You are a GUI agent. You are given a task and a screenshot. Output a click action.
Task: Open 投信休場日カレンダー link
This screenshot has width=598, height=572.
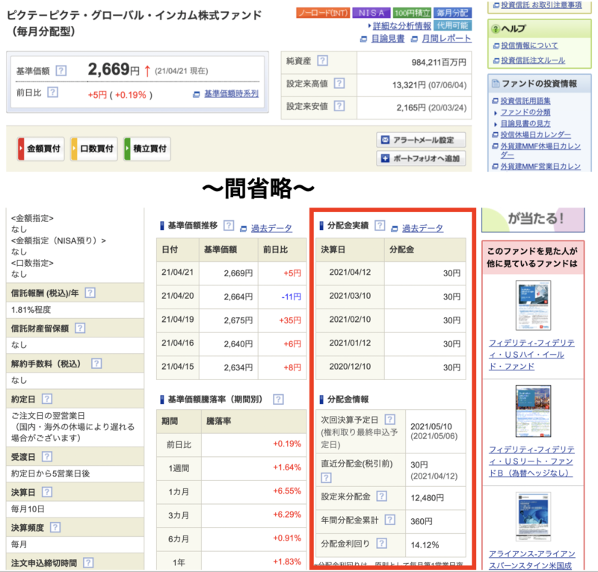pyautogui.click(x=535, y=134)
